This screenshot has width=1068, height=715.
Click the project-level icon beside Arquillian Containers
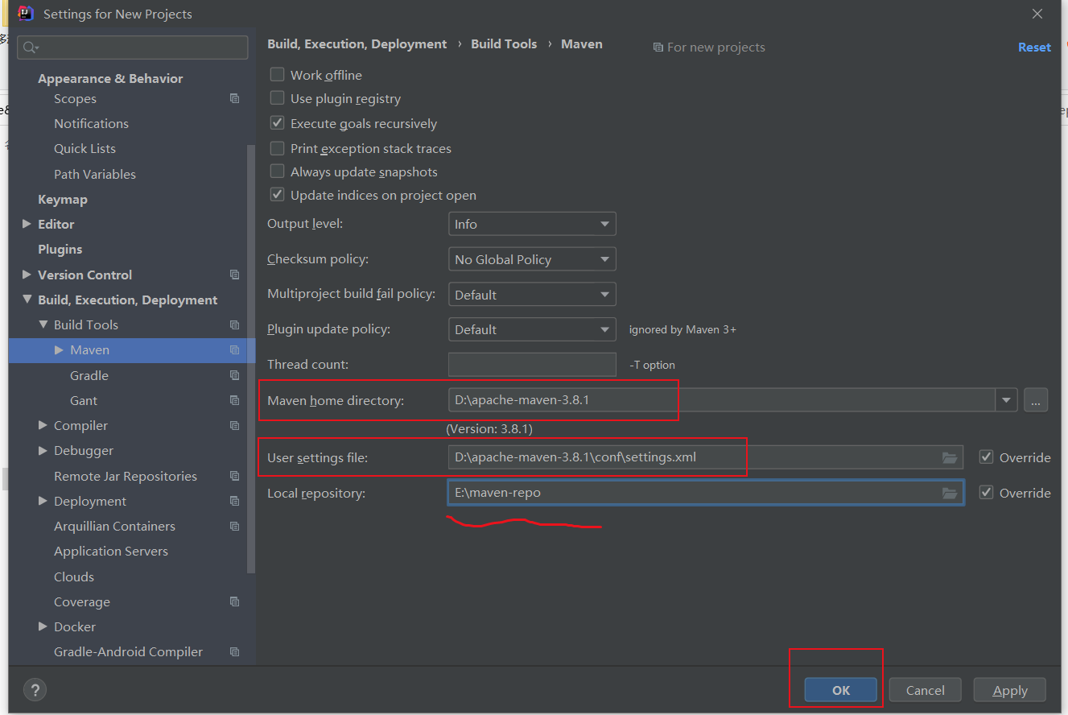pyautogui.click(x=234, y=526)
